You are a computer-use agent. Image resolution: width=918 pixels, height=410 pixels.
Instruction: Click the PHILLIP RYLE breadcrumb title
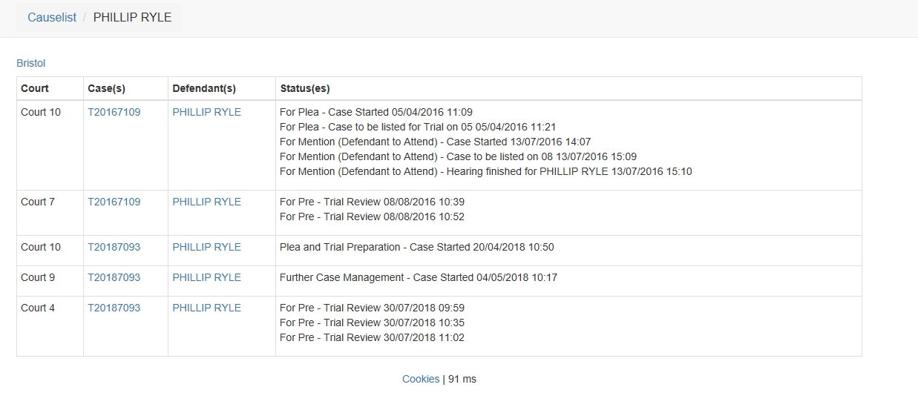click(132, 18)
